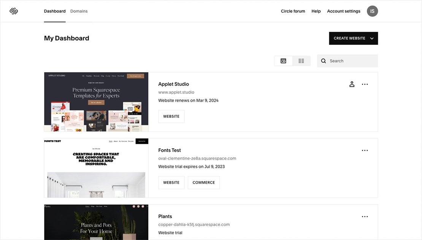Expand Account settings options
This screenshot has height=240, width=422.
pyautogui.click(x=343, y=11)
